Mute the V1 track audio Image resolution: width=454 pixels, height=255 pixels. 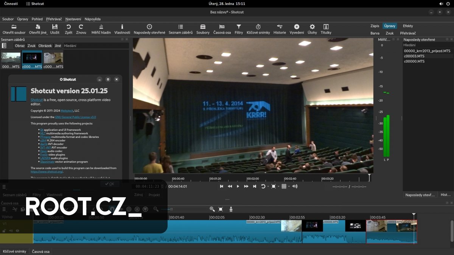click(11, 230)
